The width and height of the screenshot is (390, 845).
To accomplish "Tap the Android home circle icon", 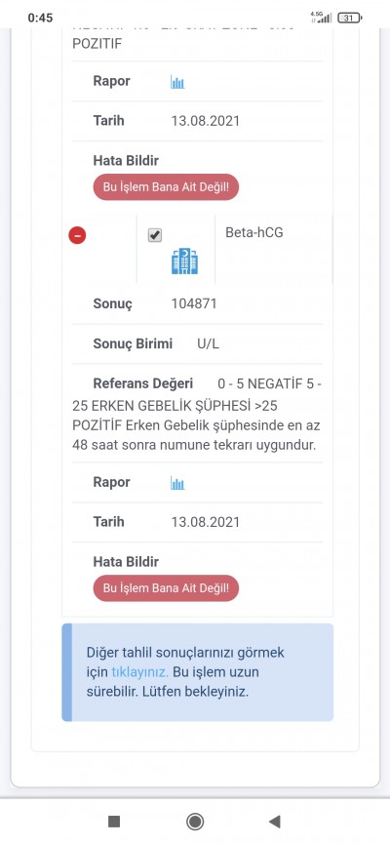I will click(195, 822).
